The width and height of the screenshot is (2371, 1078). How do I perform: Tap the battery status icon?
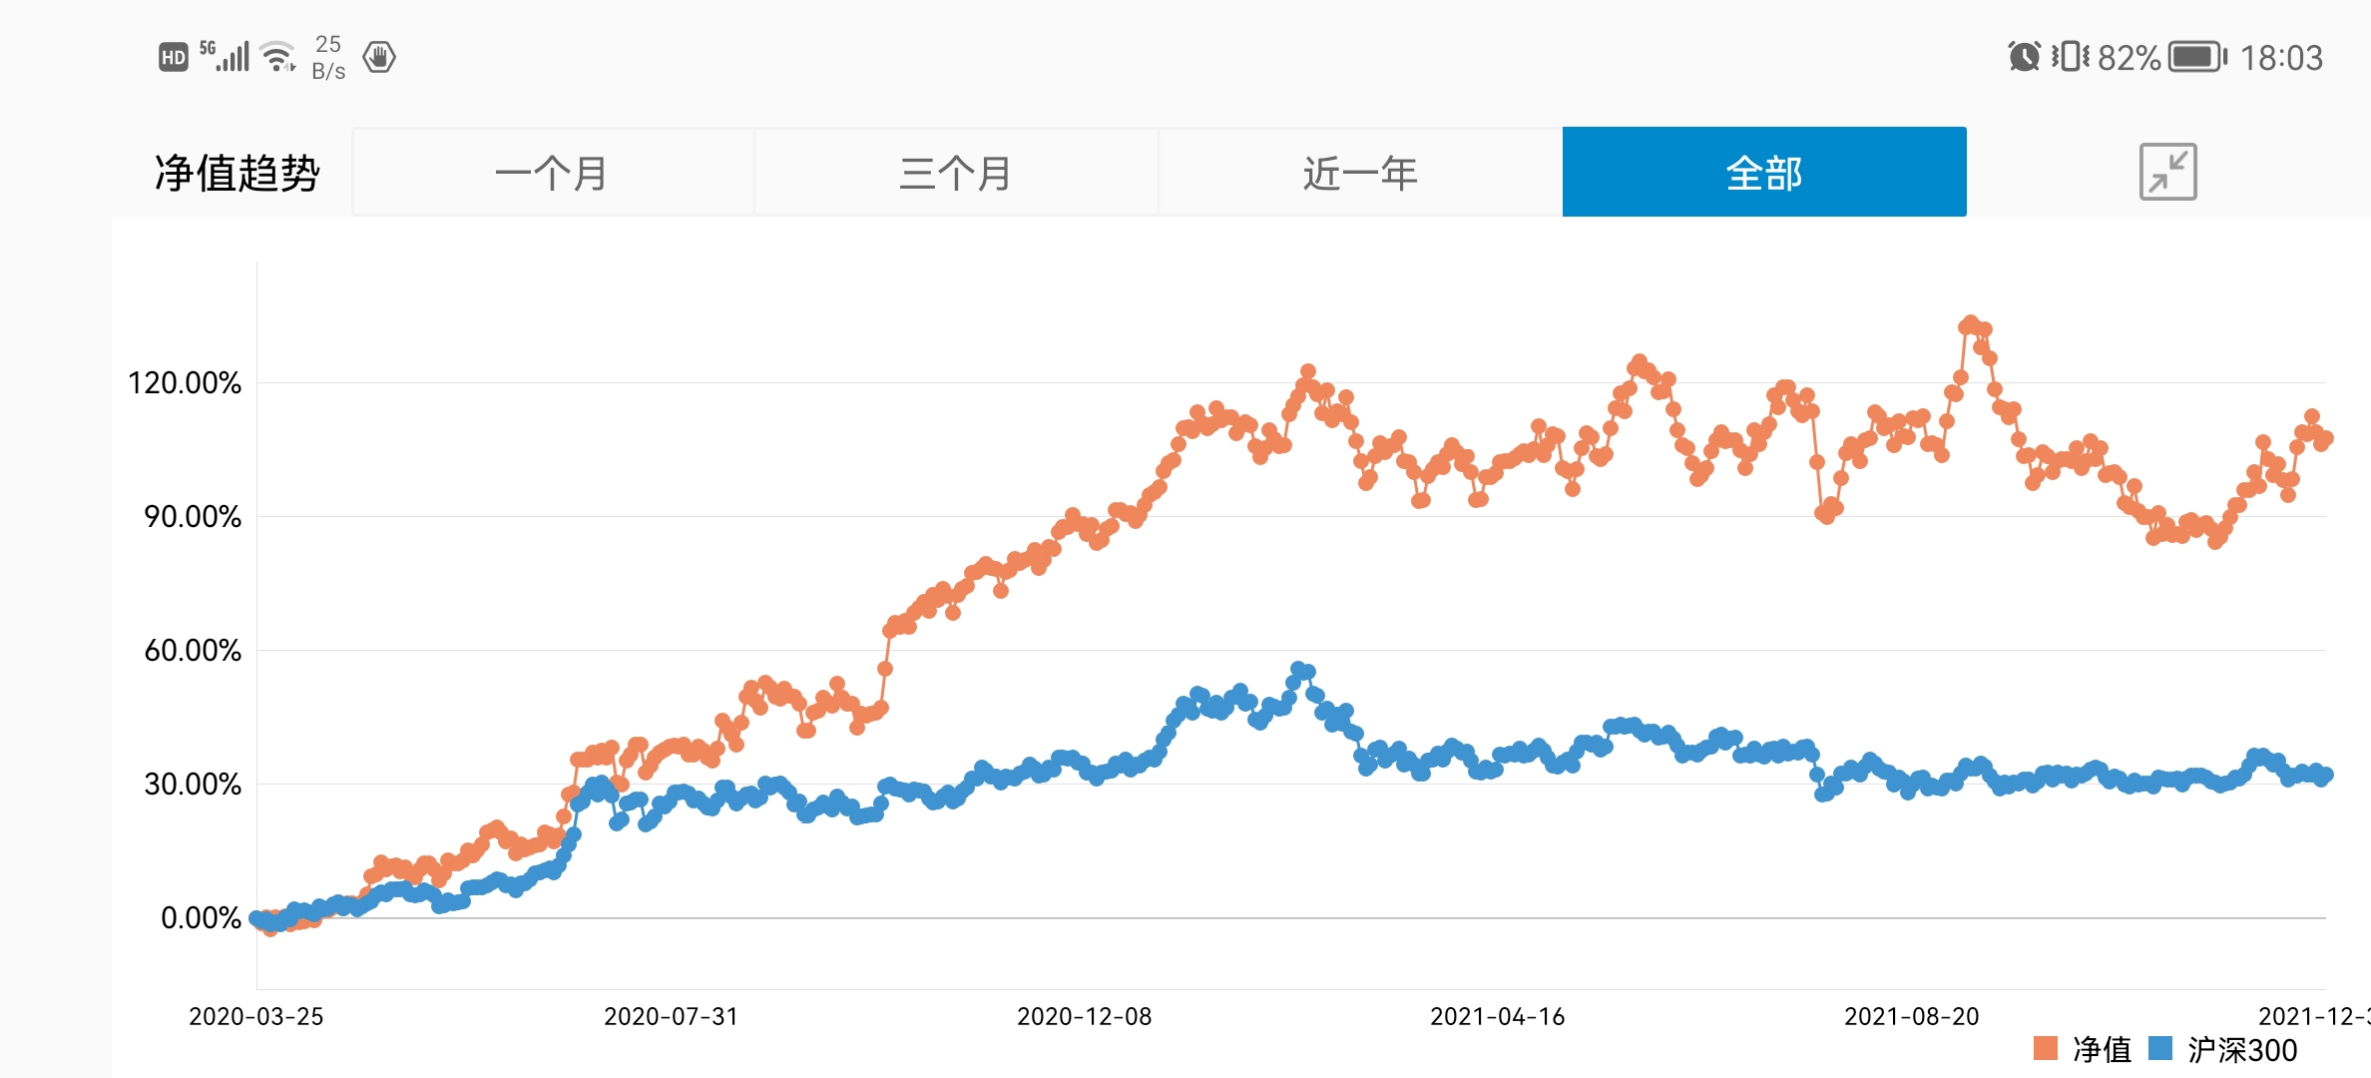click(2197, 57)
